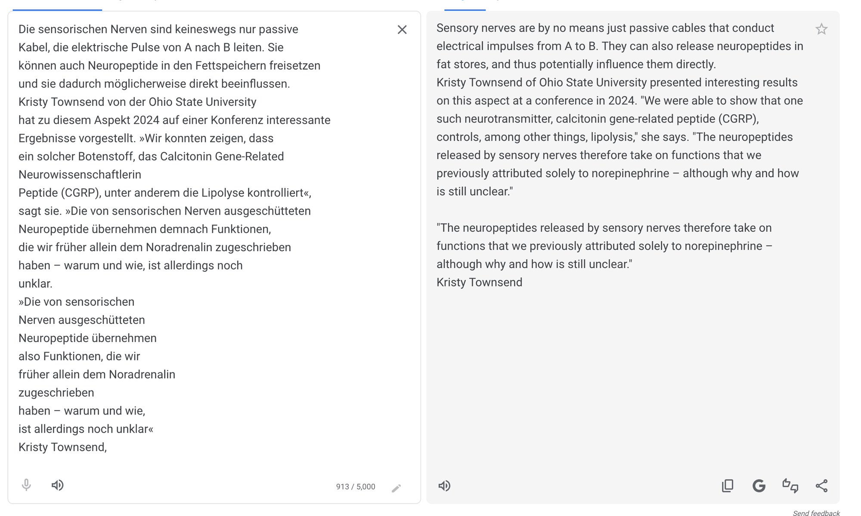Open the Send feedback link
Viewport: 861px width, 516px height.
pyautogui.click(x=816, y=513)
